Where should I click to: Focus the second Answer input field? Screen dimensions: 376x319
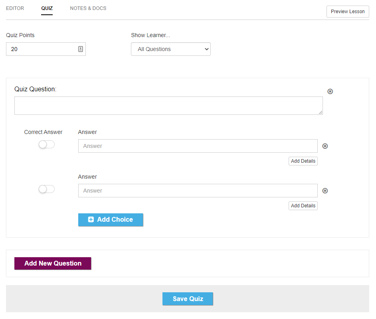(x=198, y=191)
